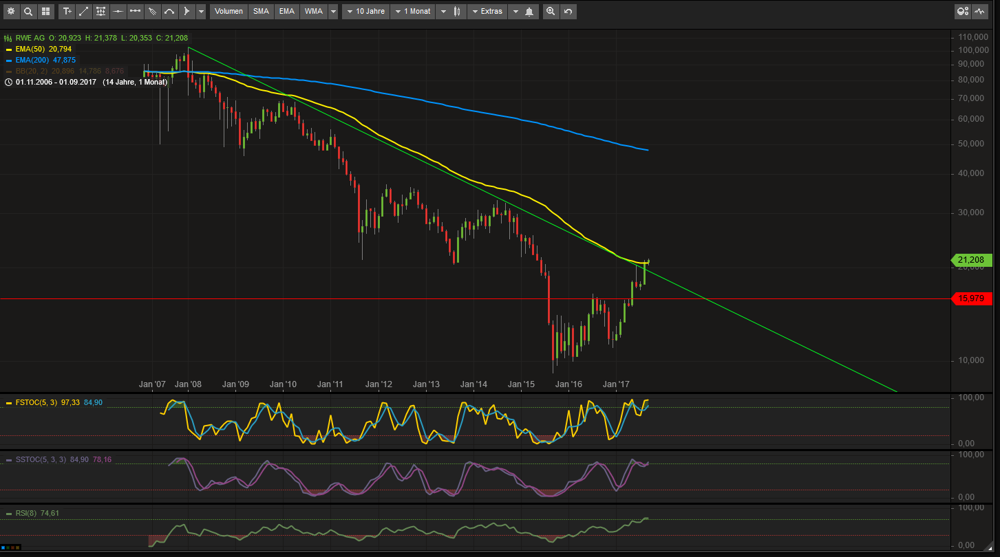Click the undo arrow icon
Image resolution: width=1000 pixels, height=557 pixels.
pos(568,11)
